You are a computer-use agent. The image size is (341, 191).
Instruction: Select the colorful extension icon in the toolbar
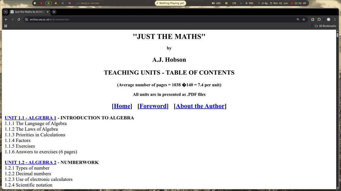pyautogui.click(x=312, y=19)
